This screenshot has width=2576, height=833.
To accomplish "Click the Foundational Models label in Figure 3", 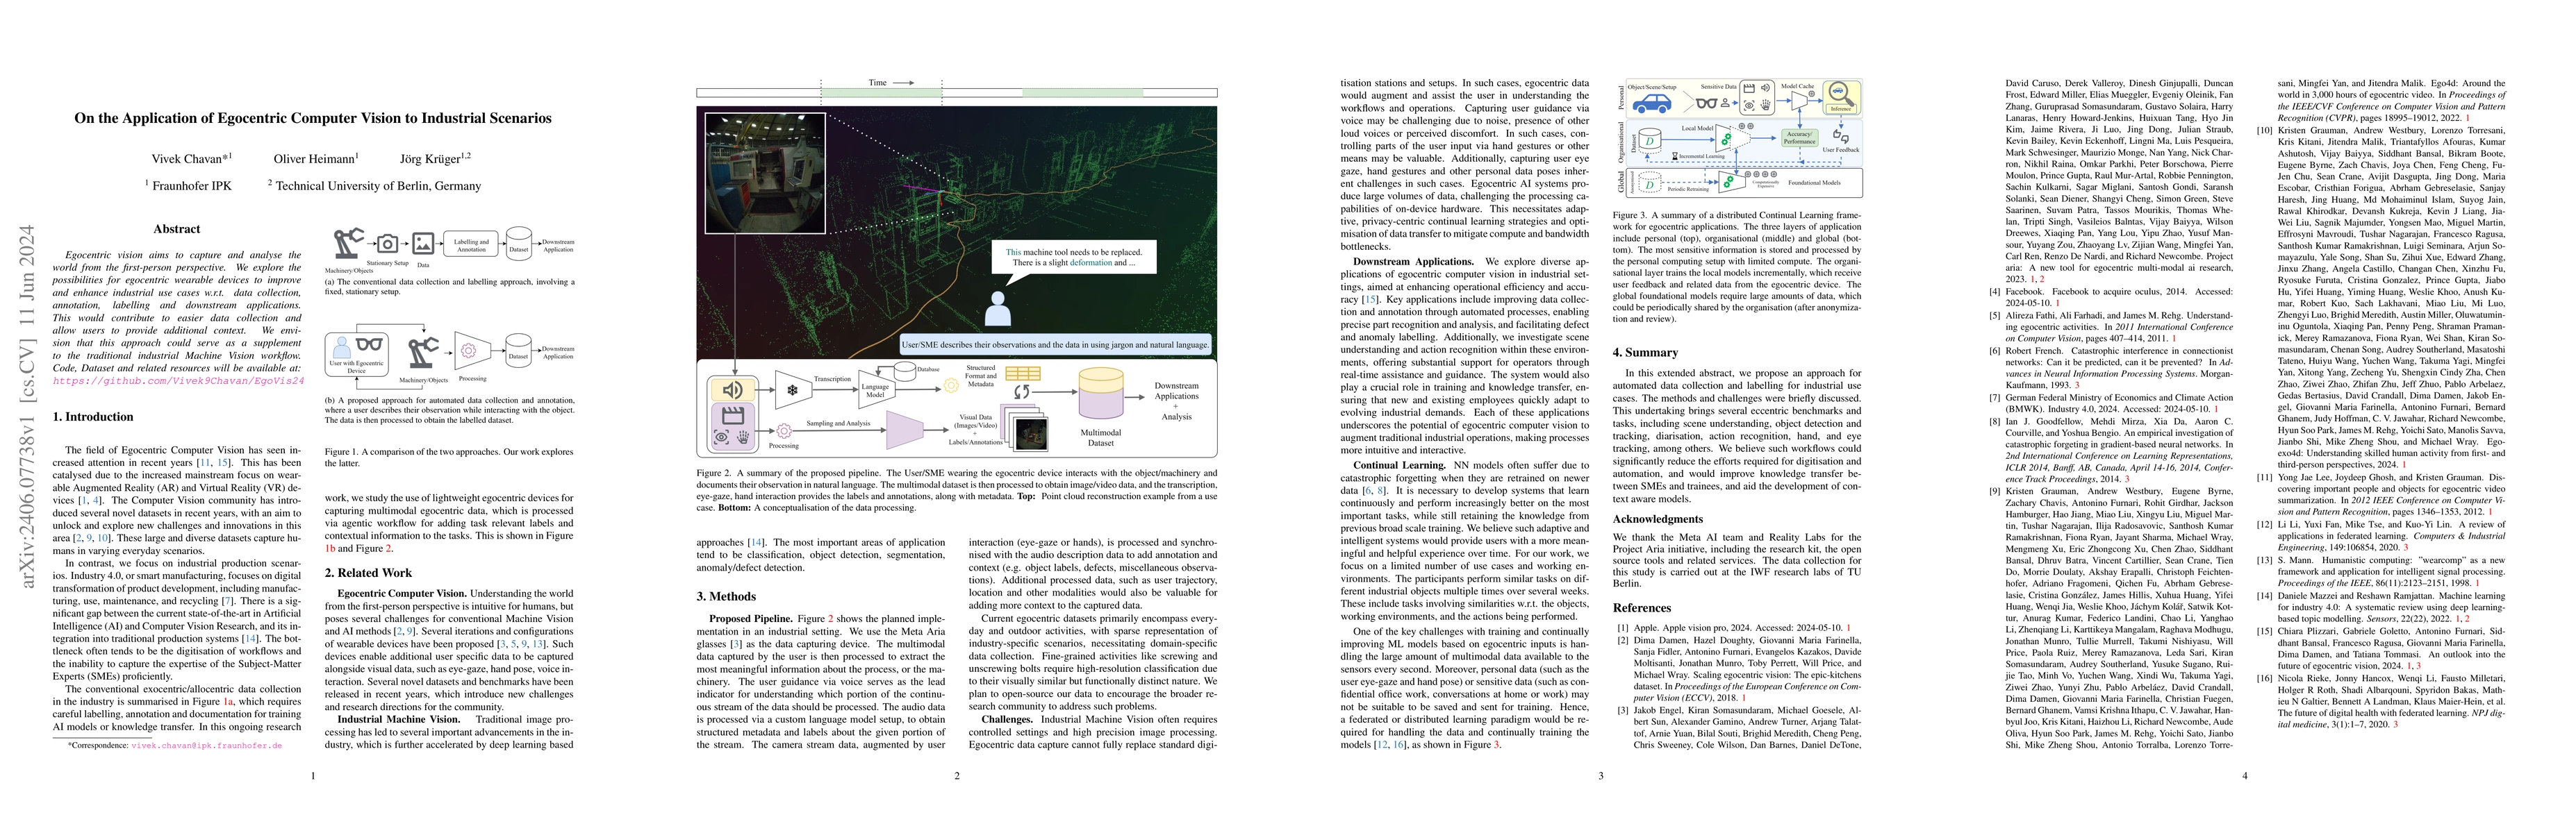I will (x=1814, y=183).
